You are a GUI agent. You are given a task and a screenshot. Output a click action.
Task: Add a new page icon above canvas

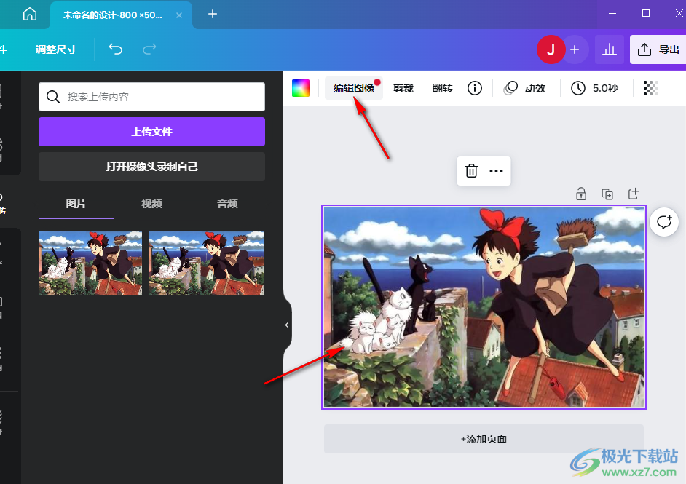point(634,194)
